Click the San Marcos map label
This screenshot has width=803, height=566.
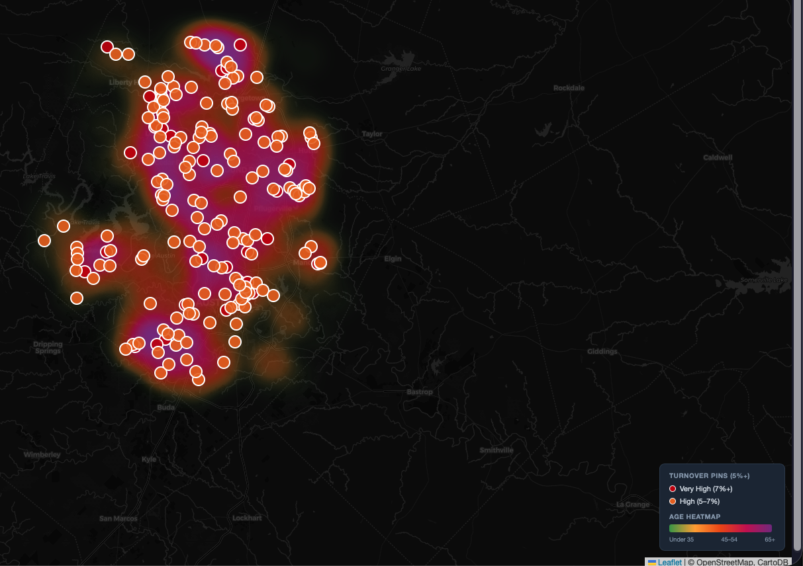coord(118,518)
